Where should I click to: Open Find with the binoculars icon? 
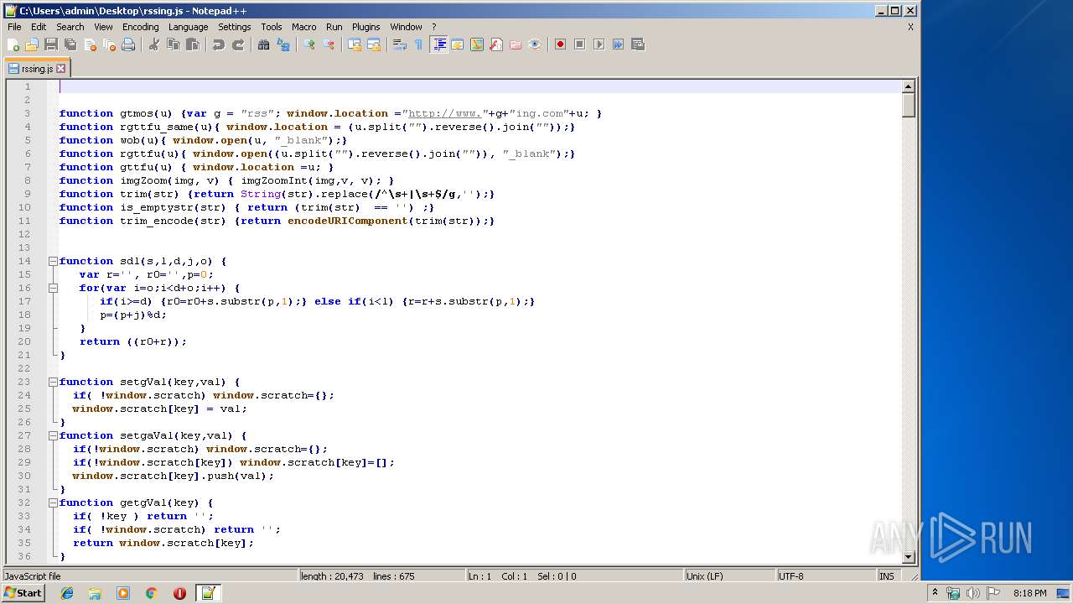(264, 44)
